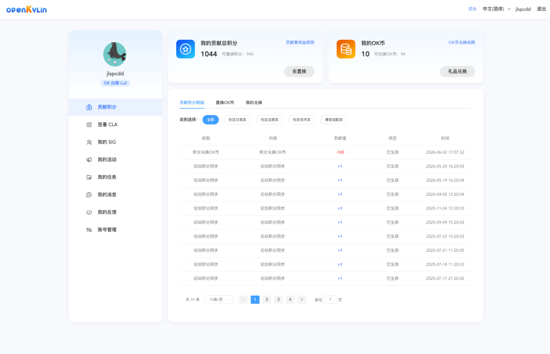Open OK币兑换说明 link
The width and height of the screenshot is (550, 354).
[461, 42]
